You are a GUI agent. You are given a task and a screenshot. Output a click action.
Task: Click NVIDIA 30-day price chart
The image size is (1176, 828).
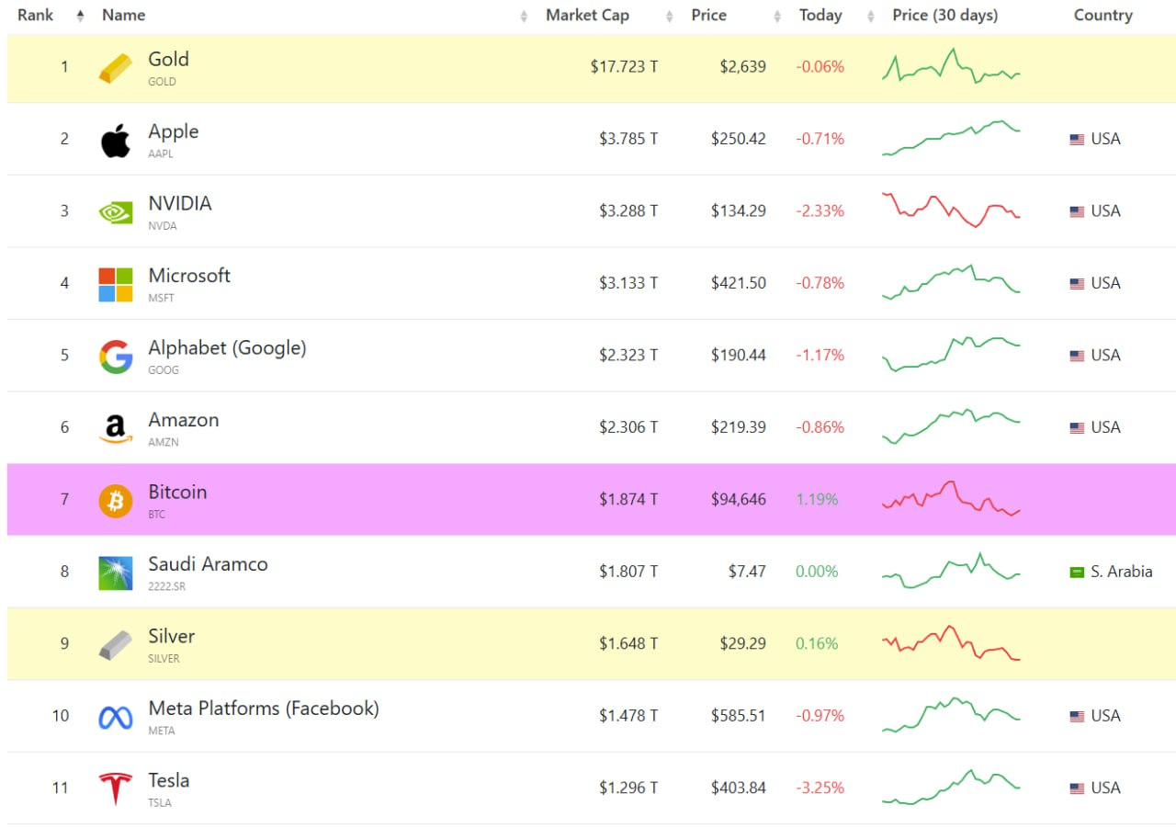[951, 210]
